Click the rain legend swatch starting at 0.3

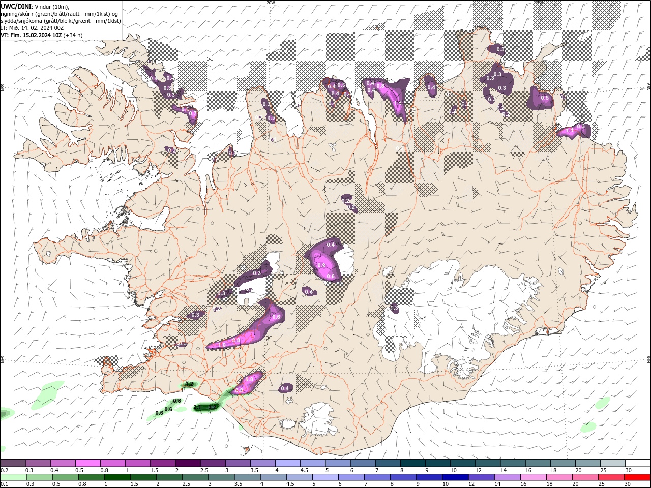[x=39, y=477]
